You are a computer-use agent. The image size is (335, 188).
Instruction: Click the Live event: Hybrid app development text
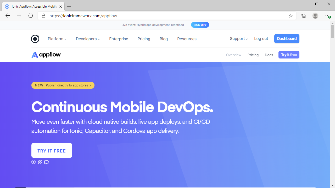coord(153,25)
